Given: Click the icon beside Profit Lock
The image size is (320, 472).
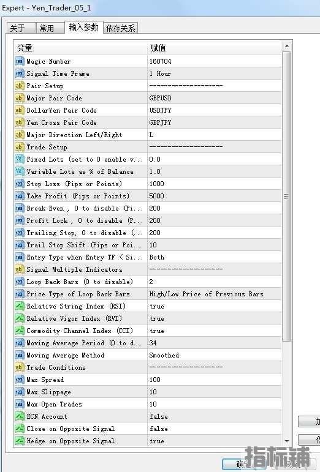Looking at the screenshot, I should [x=19, y=220].
